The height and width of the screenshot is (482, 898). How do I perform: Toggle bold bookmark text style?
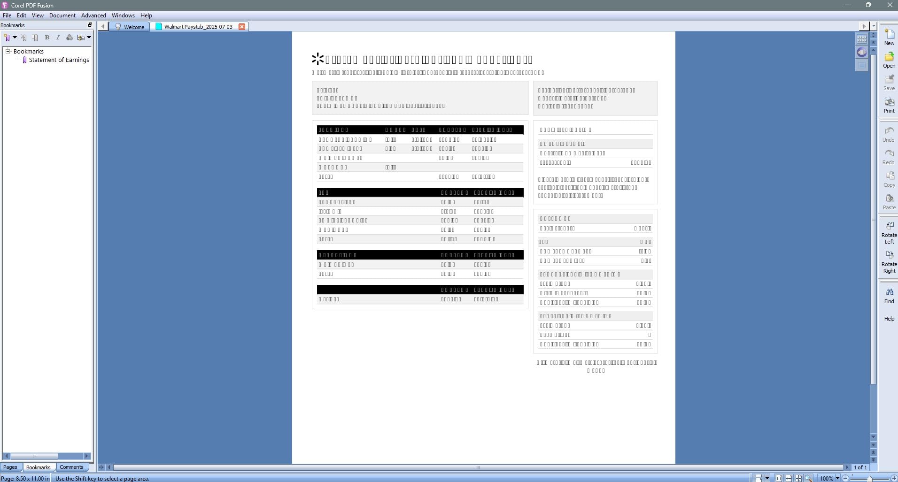47,38
